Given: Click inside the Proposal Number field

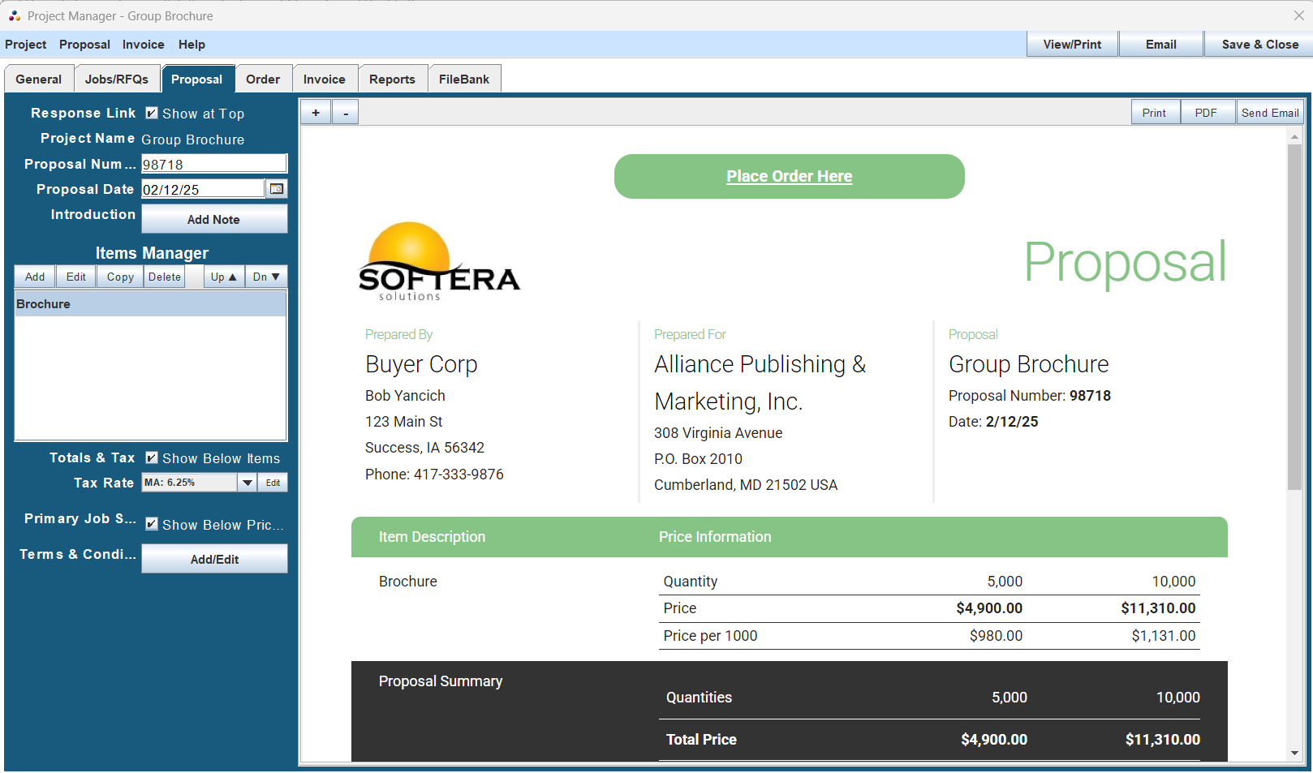Looking at the screenshot, I should tap(203, 163).
